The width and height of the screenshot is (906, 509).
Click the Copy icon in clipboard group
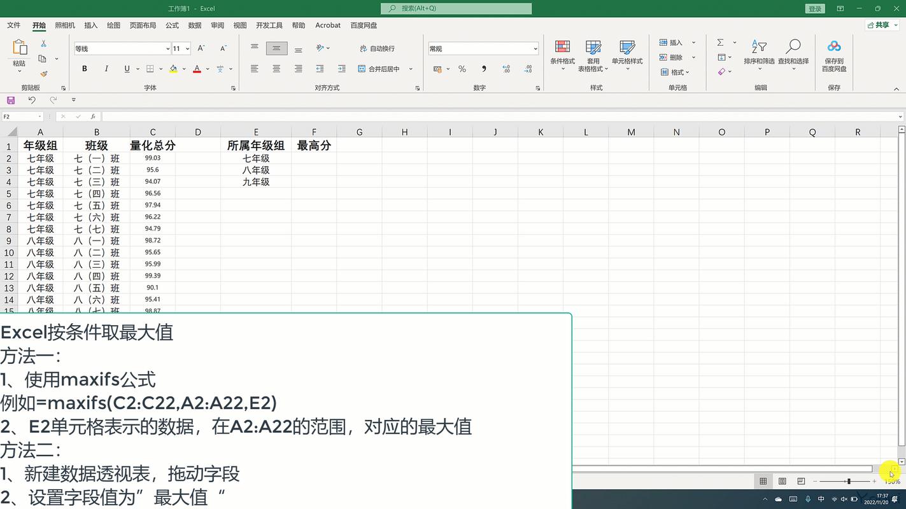pyautogui.click(x=42, y=59)
